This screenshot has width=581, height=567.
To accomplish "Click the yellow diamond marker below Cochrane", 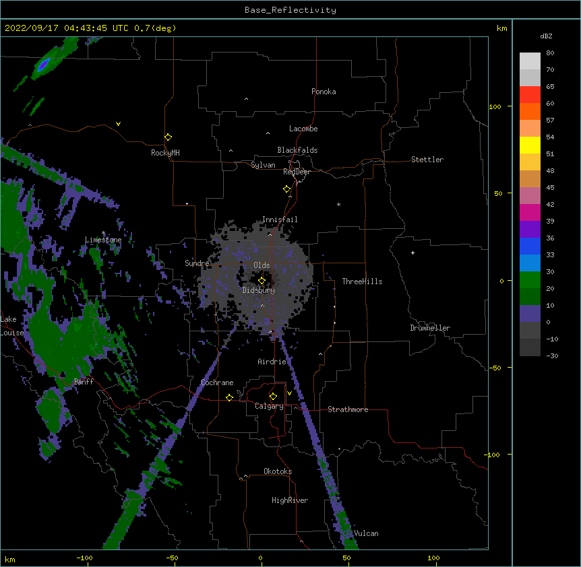I will (x=229, y=397).
